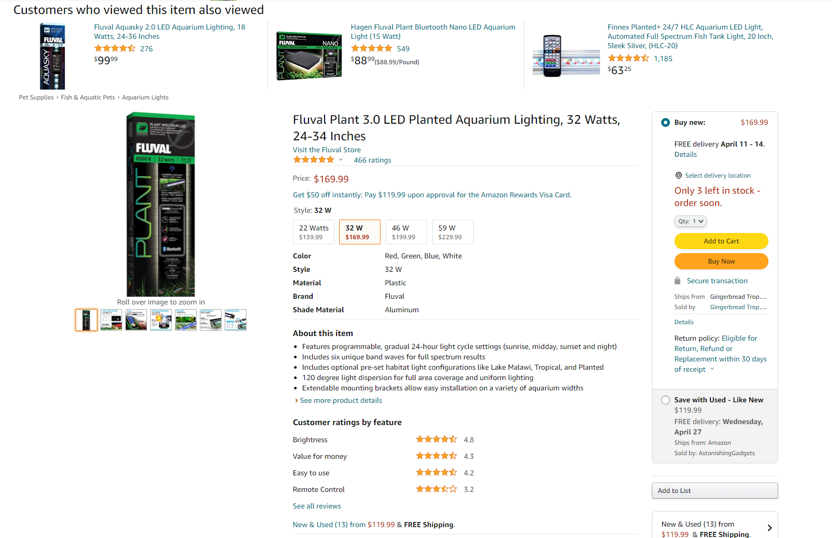
Task: Choose the 32 W style option
Action: click(x=360, y=232)
